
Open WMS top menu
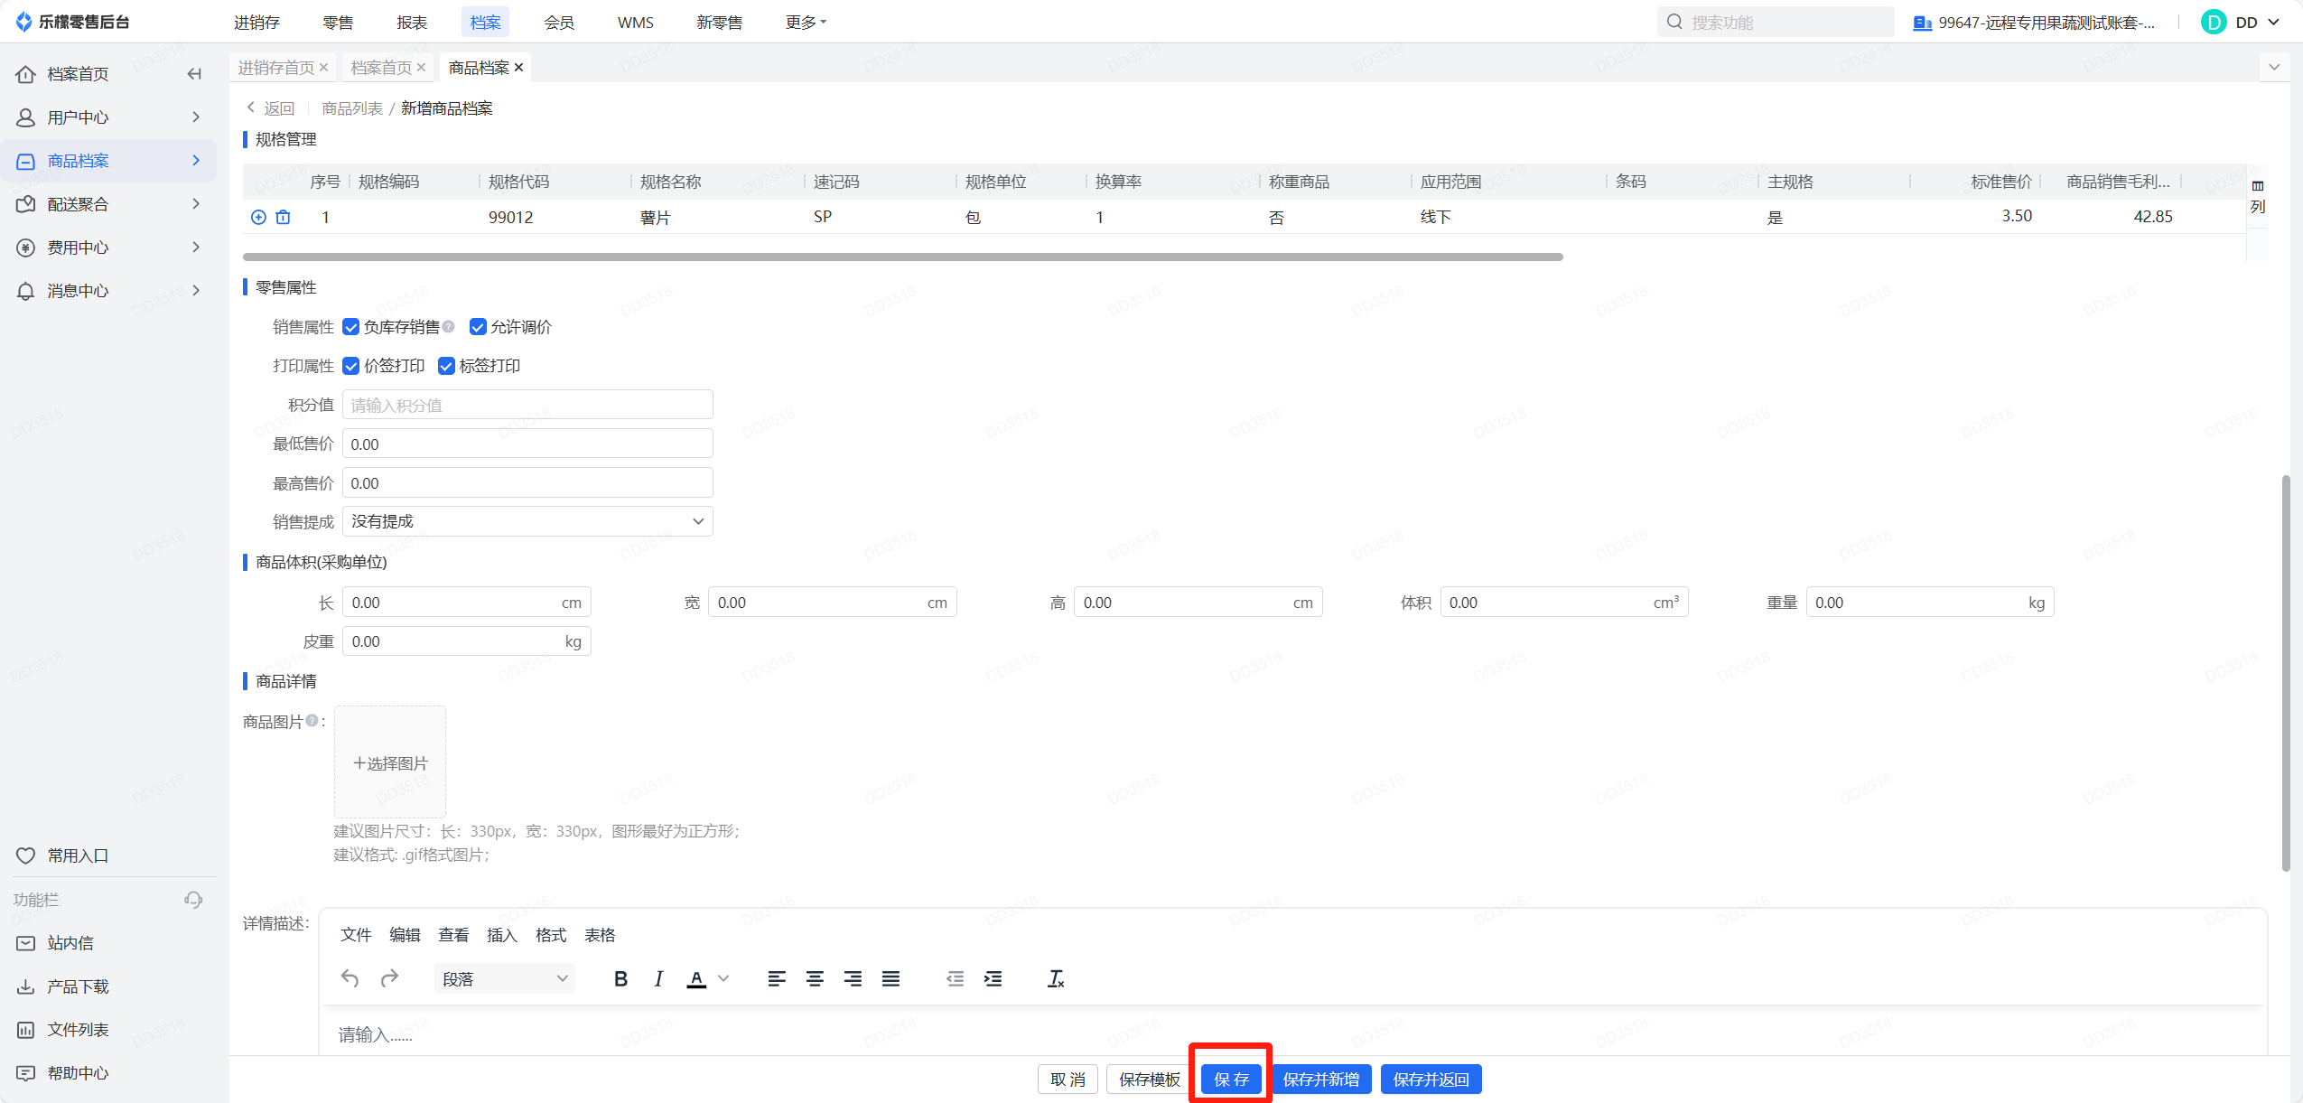tap(636, 23)
